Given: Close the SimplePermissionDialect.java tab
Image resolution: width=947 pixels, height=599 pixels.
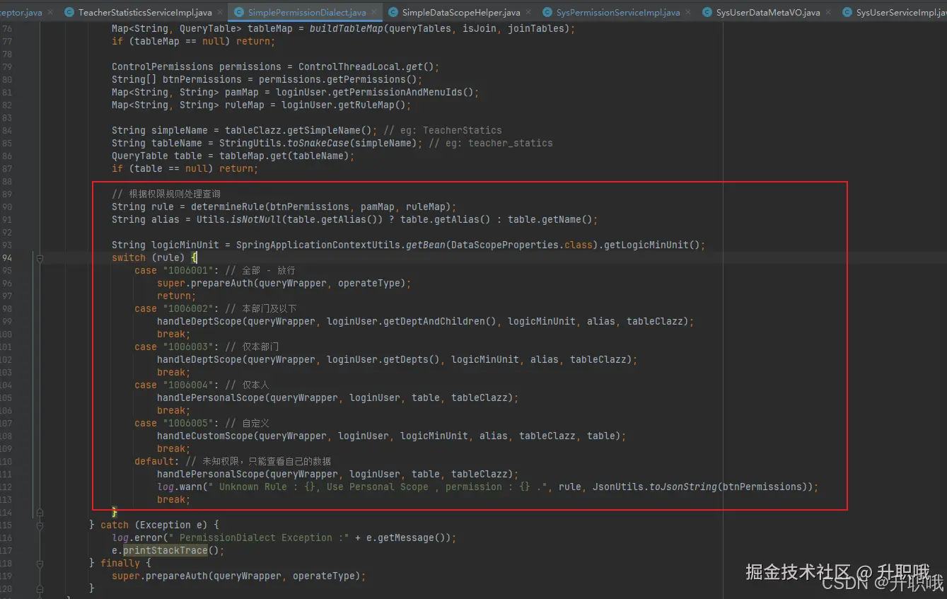Looking at the screenshot, I should point(374,13).
